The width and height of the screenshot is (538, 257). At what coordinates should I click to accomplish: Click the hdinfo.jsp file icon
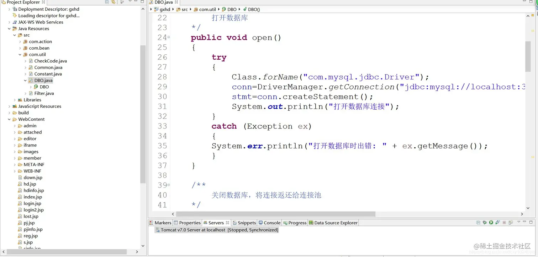[x=20, y=191]
